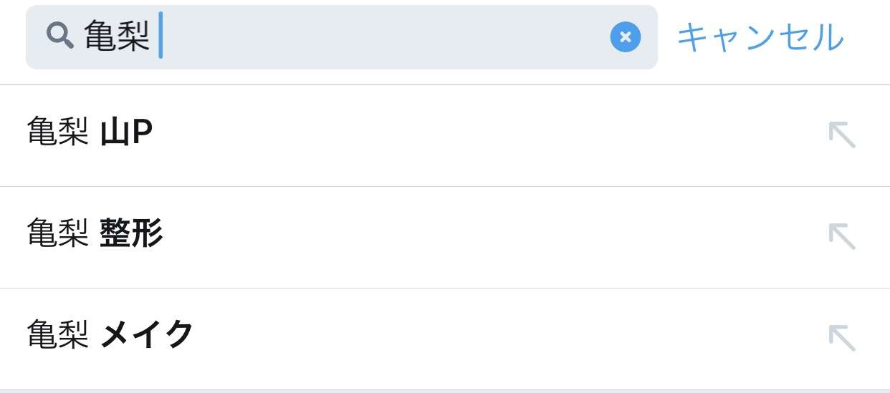Image resolution: width=890 pixels, height=393 pixels.
Task: Click the typed 亀梨 text in search box
Action: [117, 36]
